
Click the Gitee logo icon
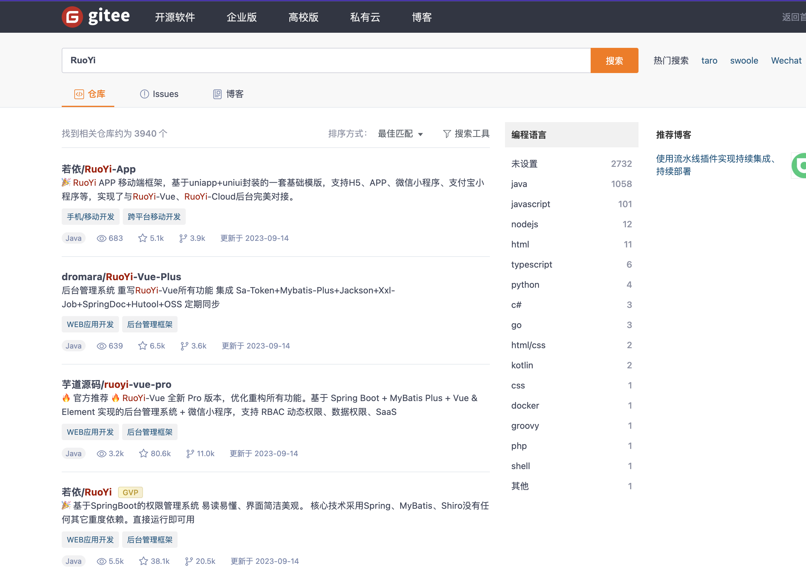72,17
